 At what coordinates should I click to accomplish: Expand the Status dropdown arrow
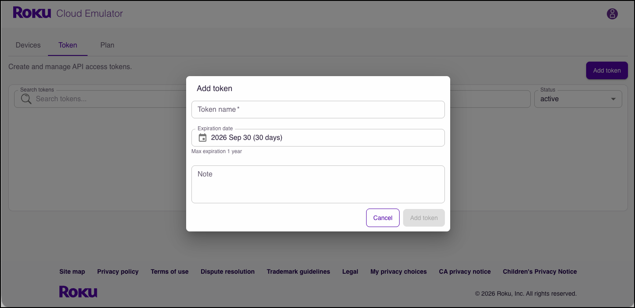coord(613,99)
